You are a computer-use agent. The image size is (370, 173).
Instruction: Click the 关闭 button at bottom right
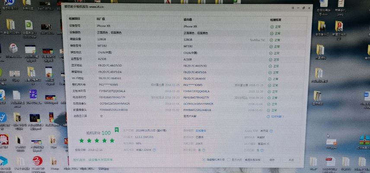tap(291, 160)
